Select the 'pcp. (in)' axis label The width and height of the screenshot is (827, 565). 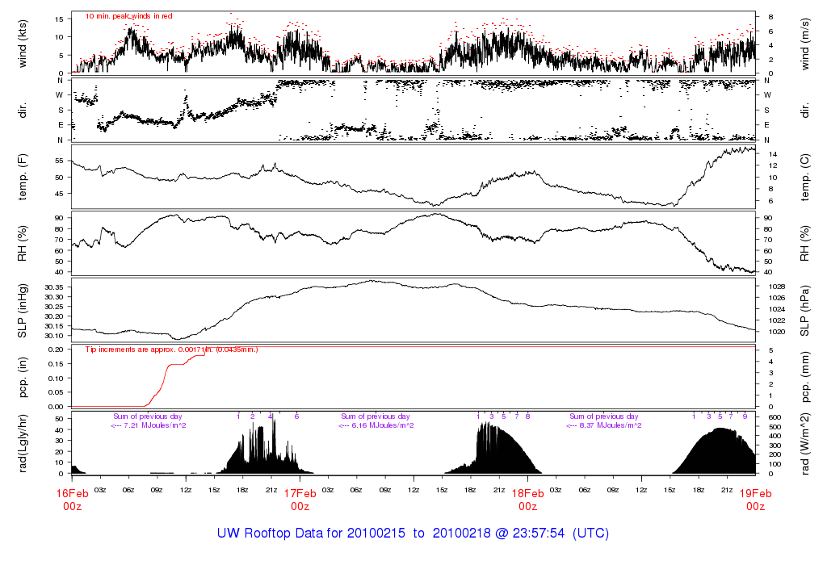(22, 377)
